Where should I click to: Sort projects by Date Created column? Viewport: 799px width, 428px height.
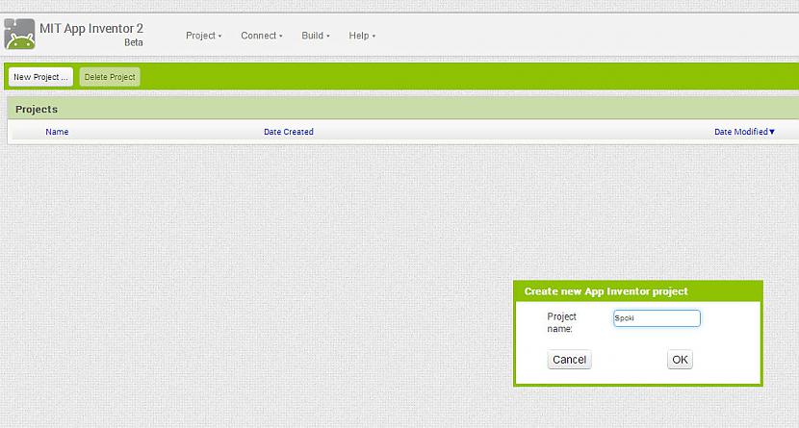(x=289, y=132)
